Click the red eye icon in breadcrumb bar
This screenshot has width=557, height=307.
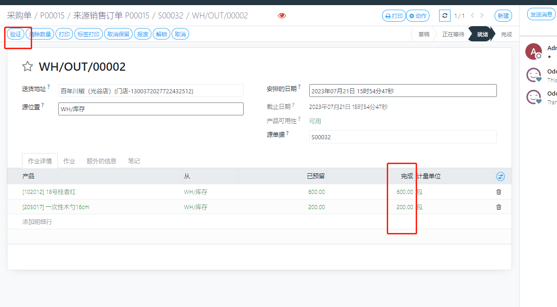282,16
